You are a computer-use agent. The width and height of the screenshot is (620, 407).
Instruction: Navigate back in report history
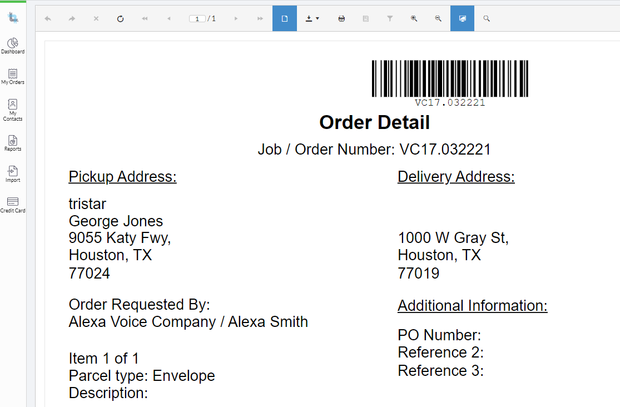point(48,18)
